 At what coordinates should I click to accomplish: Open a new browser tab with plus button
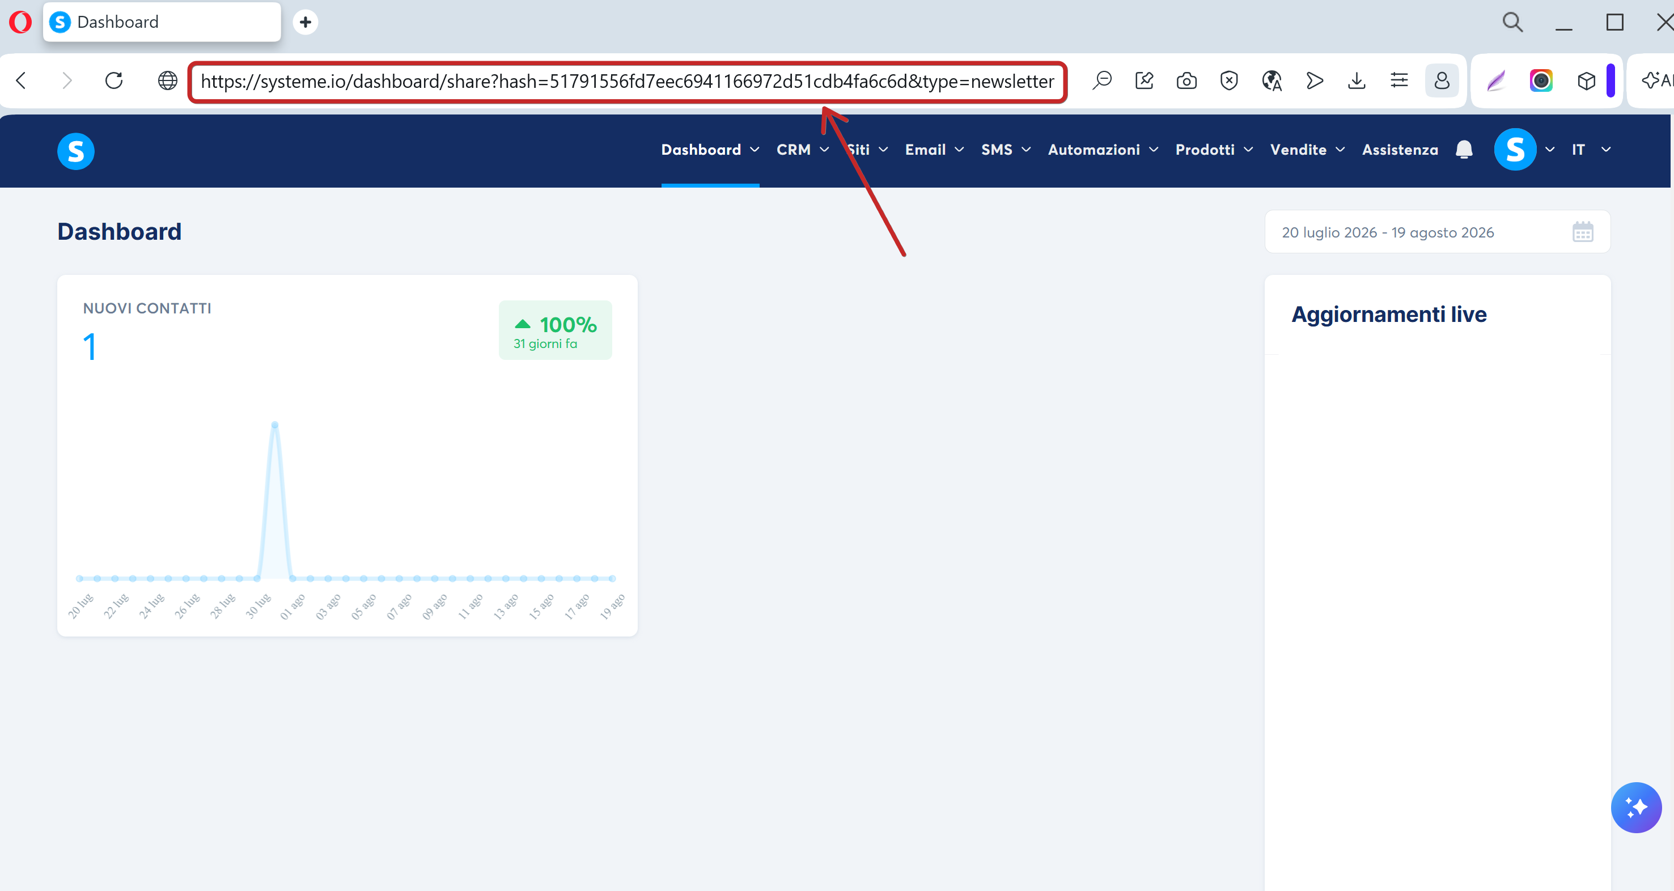click(x=306, y=22)
